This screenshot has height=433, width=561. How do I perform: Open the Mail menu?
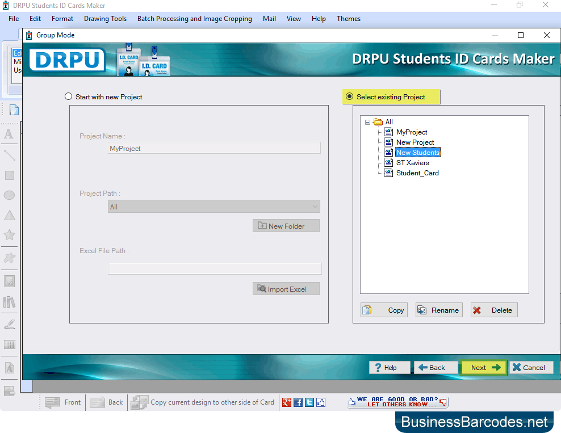[269, 19]
